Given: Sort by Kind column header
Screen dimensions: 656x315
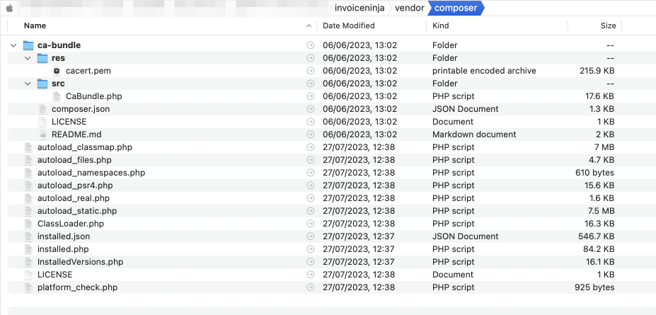Looking at the screenshot, I should point(441,25).
